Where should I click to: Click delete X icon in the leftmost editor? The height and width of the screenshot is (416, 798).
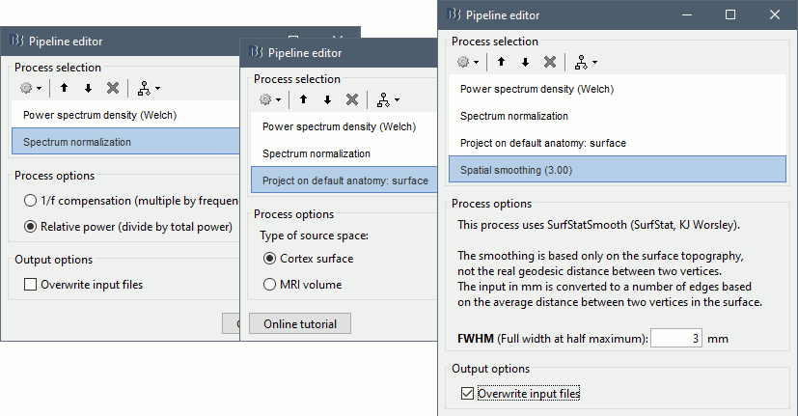112,88
